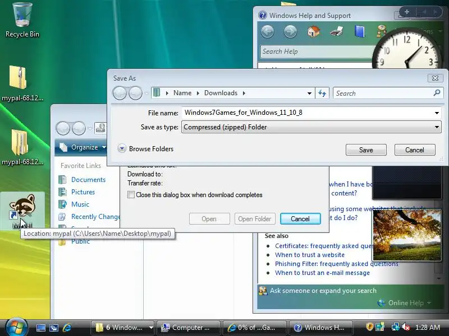The height and width of the screenshot is (336, 449).
Task: Click the Print icon in Help and Support
Action: 336,31
